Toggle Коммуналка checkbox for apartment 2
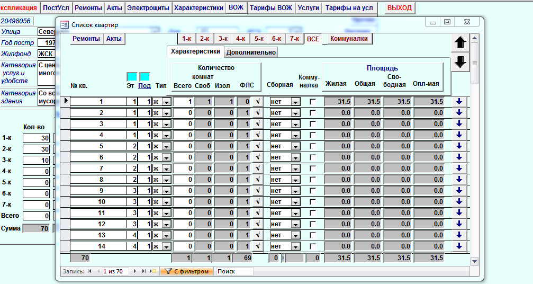 (313, 113)
